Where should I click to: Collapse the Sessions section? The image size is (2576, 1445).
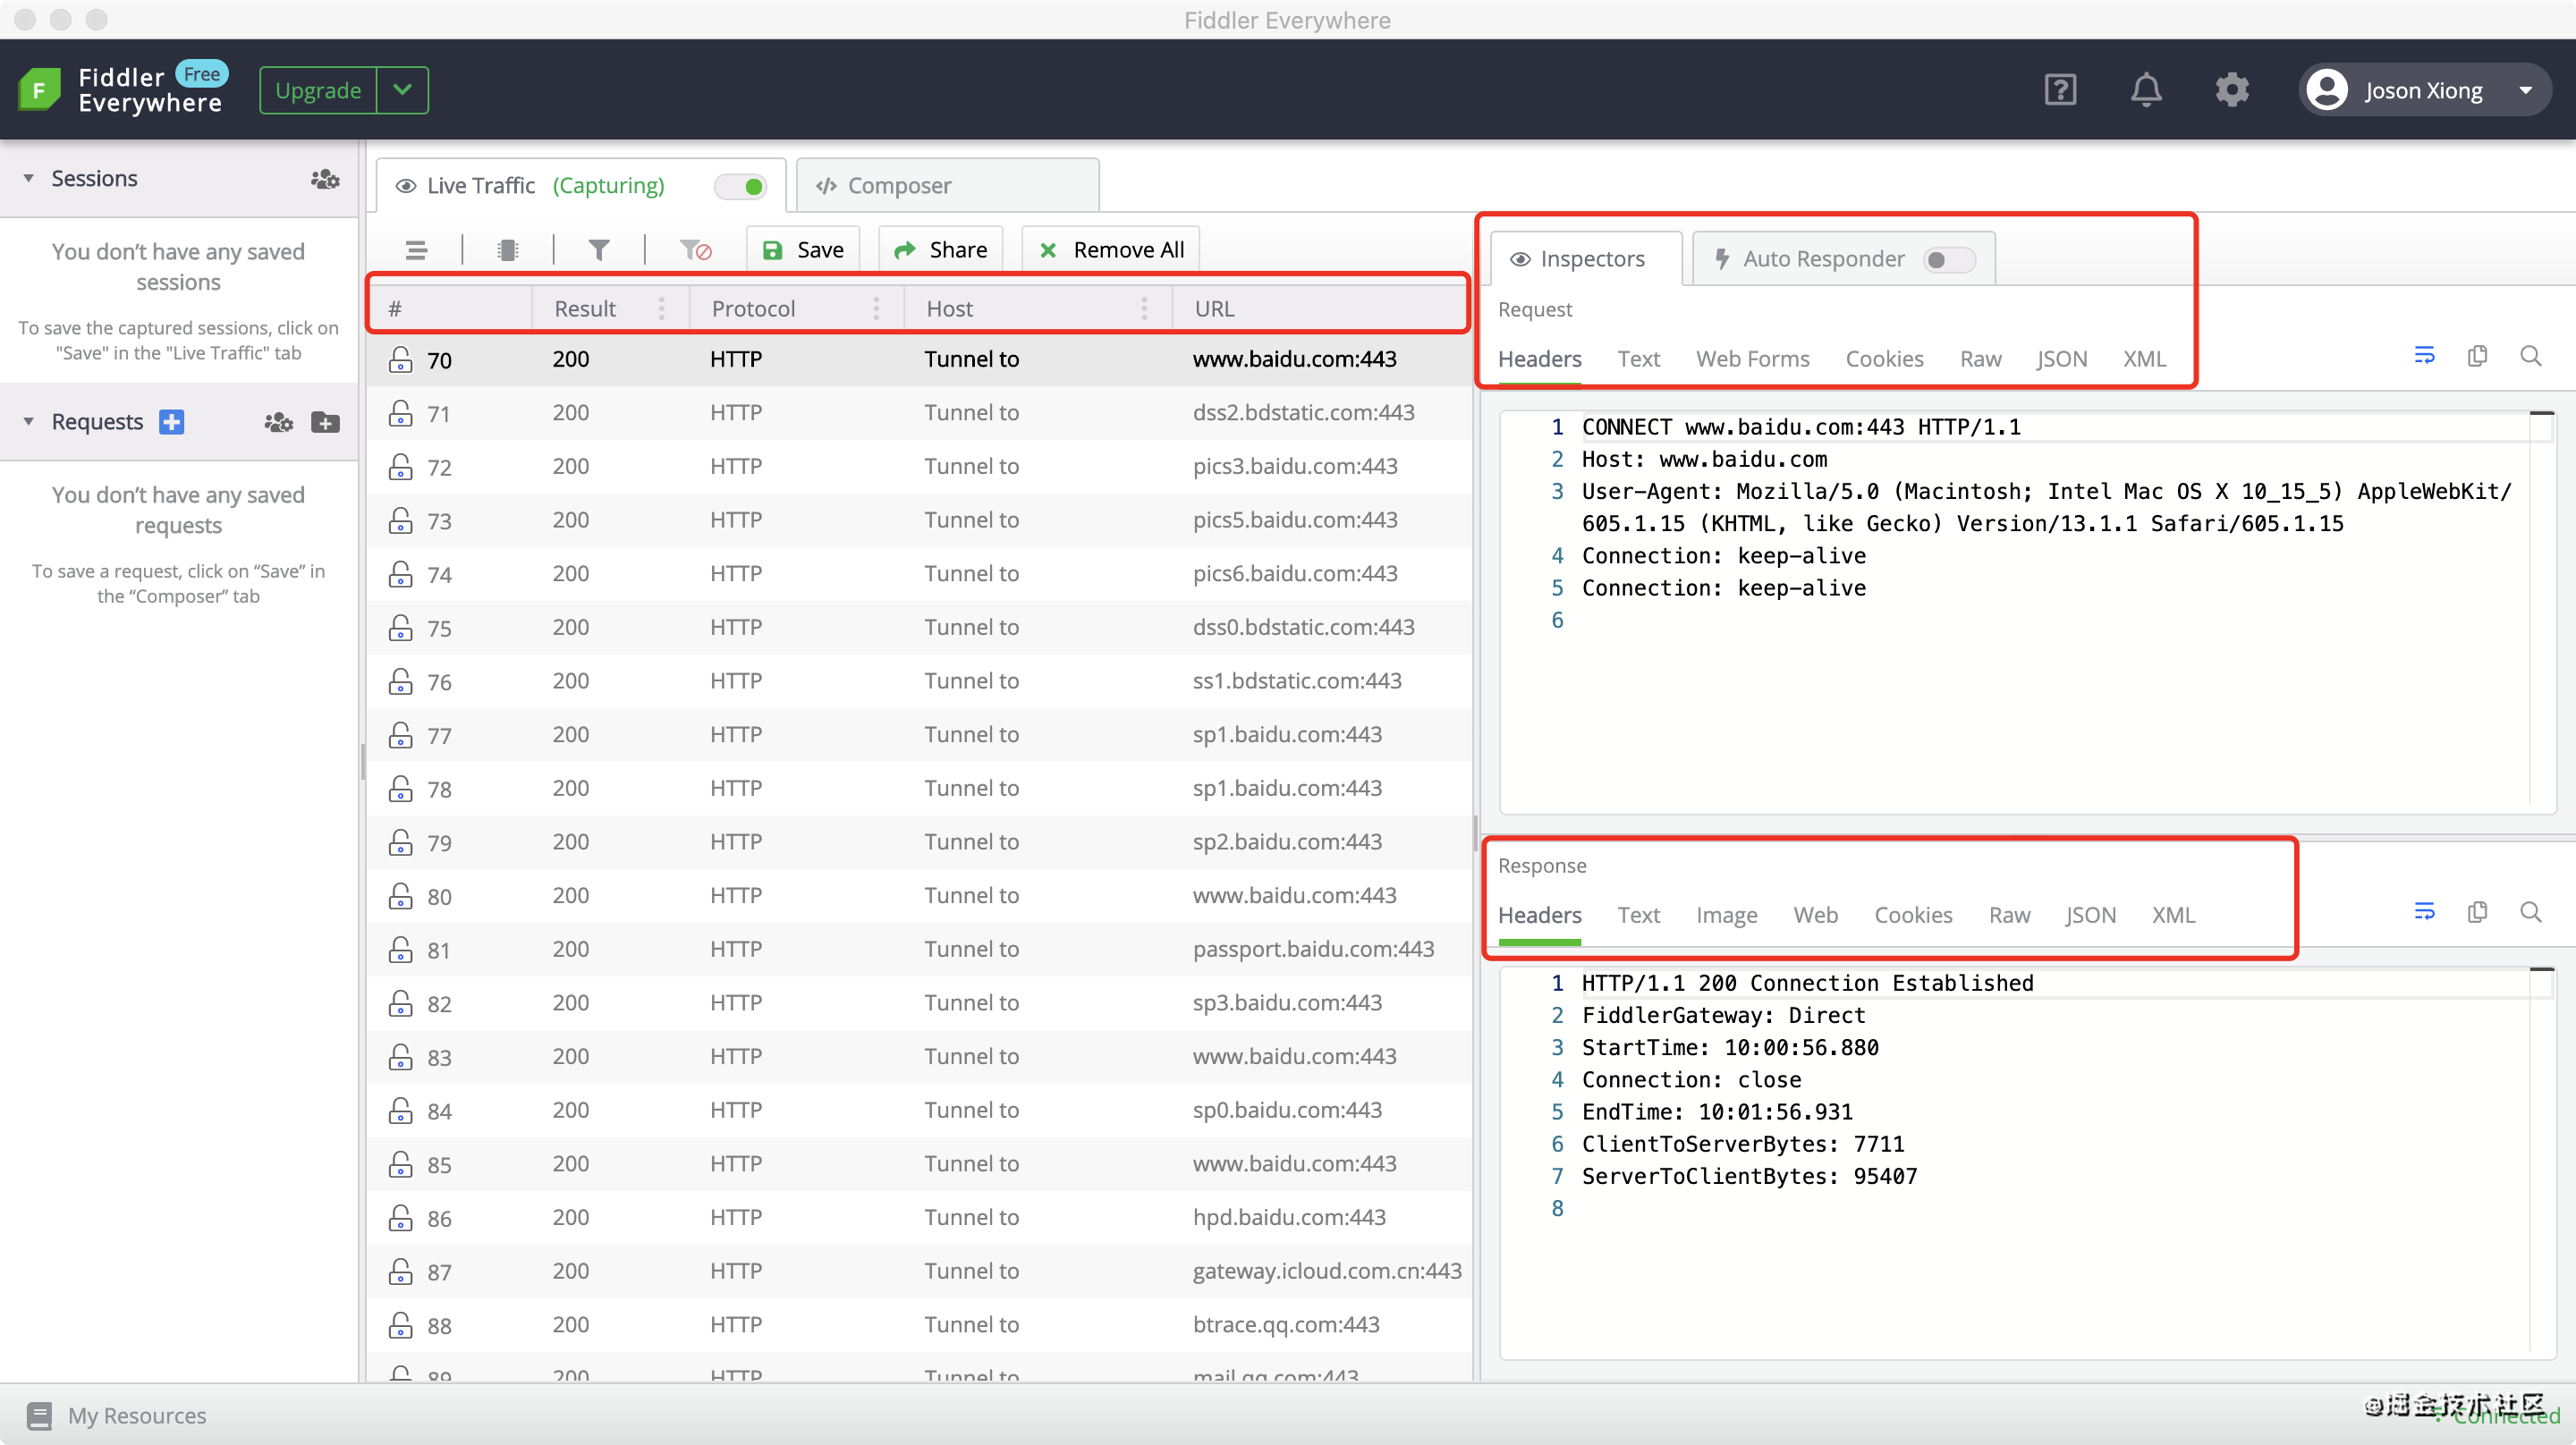pyautogui.click(x=29, y=179)
